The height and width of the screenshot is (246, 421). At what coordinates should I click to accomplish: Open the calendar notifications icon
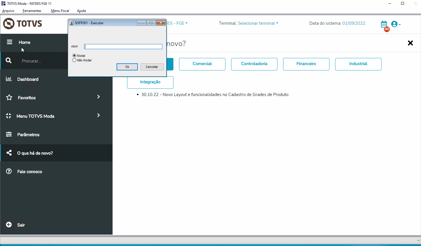[384, 24]
